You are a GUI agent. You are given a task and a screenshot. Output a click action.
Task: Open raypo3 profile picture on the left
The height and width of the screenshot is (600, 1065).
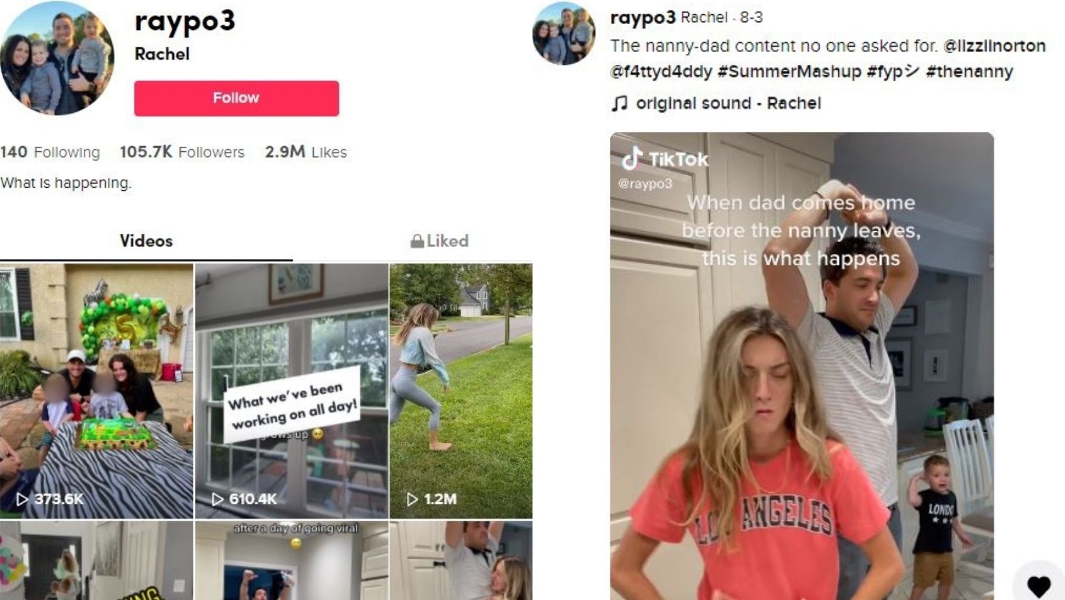click(x=57, y=58)
